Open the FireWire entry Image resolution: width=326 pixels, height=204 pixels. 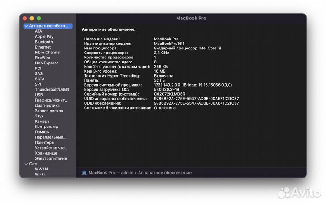[x=43, y=58]
